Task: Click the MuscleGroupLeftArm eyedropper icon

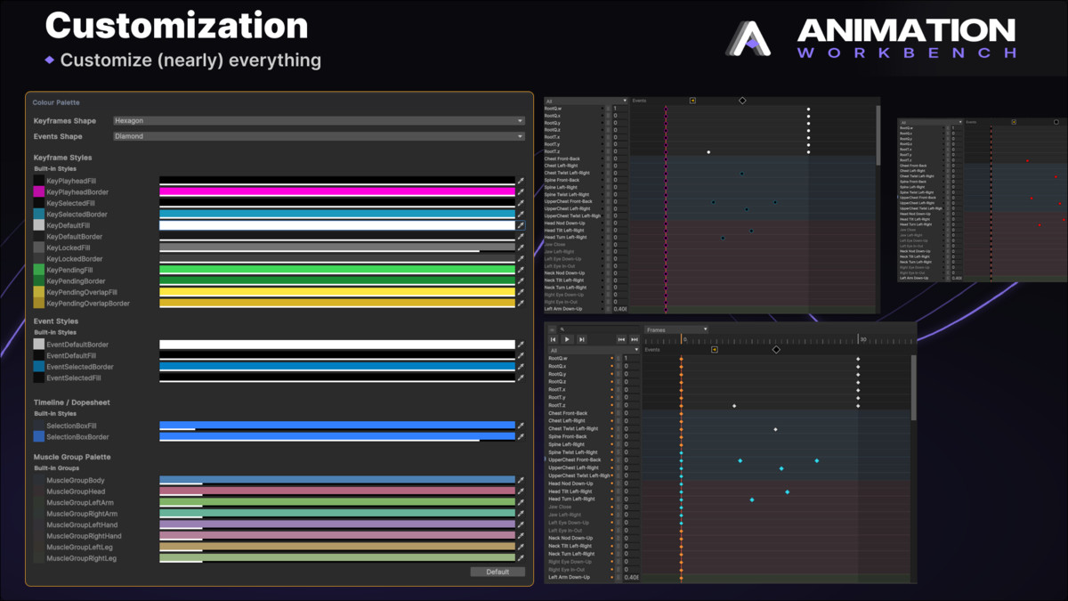Action: [x=522, y=502]
